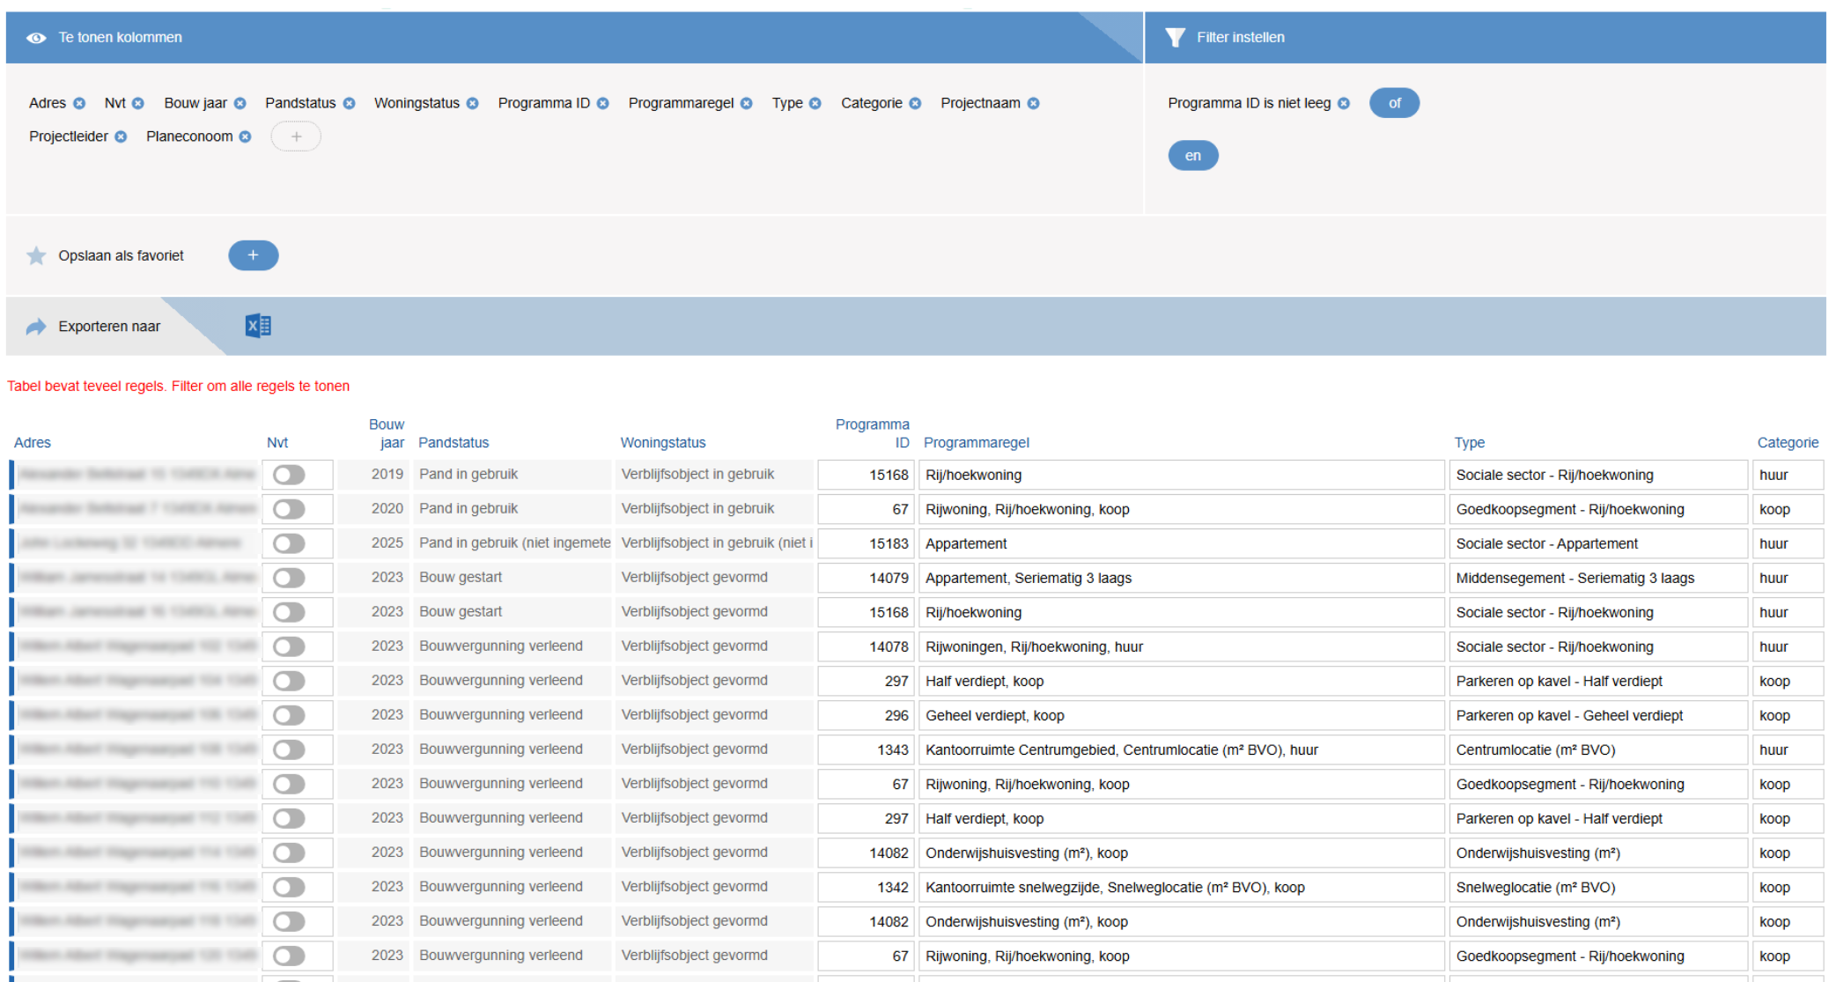Add an 'of' filter condition
The height and width of the screenshot is (982, 1829).
(x=1394, y=103)
